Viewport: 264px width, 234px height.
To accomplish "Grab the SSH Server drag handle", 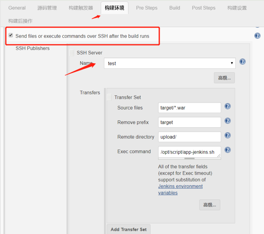I will (72, 53).
